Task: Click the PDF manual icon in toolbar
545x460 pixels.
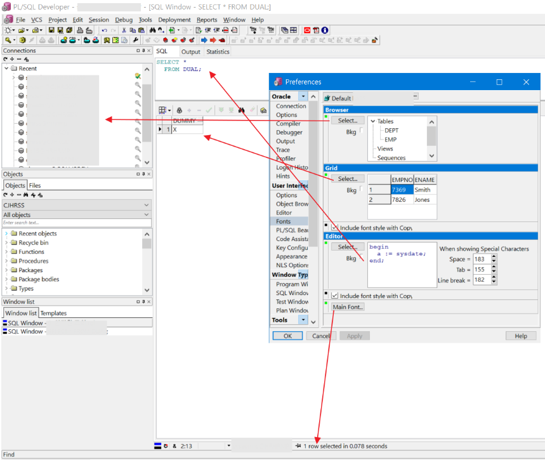Action: tap(316, 30)
